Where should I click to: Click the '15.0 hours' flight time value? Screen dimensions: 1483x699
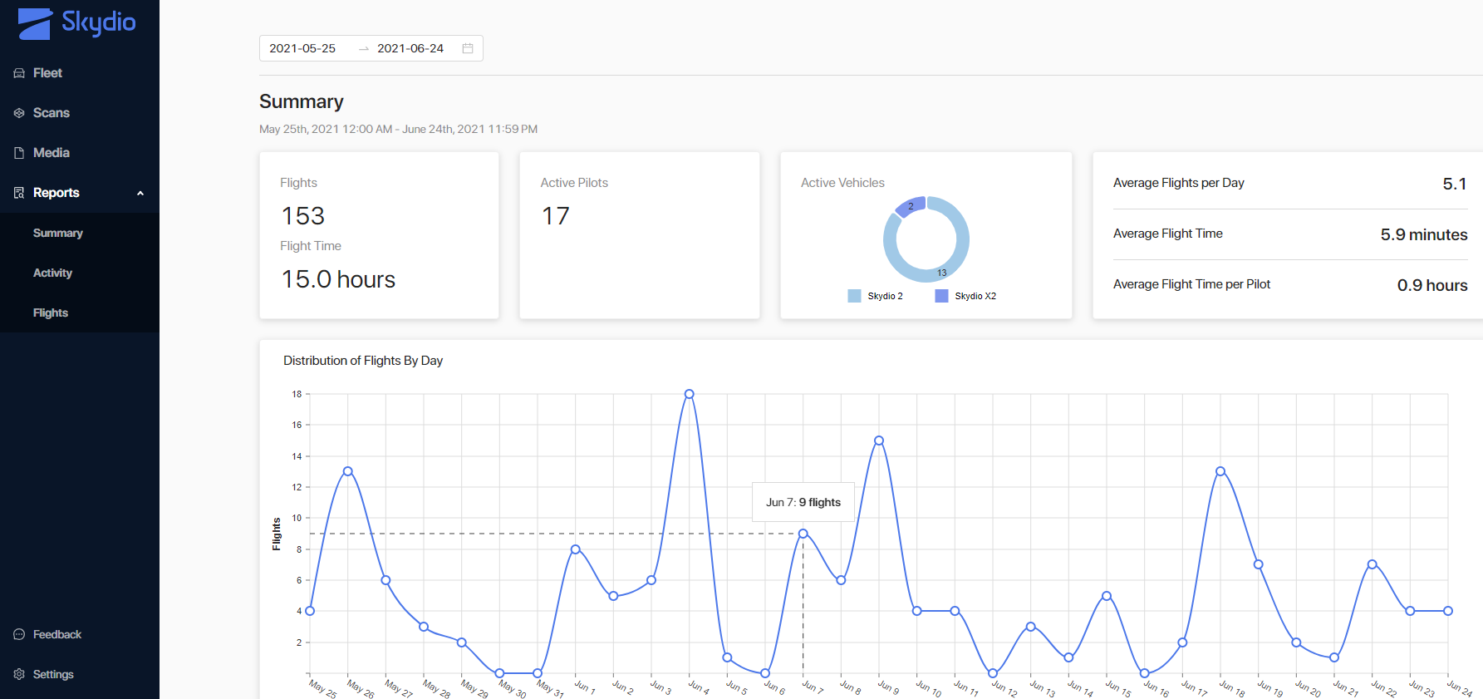338,279
